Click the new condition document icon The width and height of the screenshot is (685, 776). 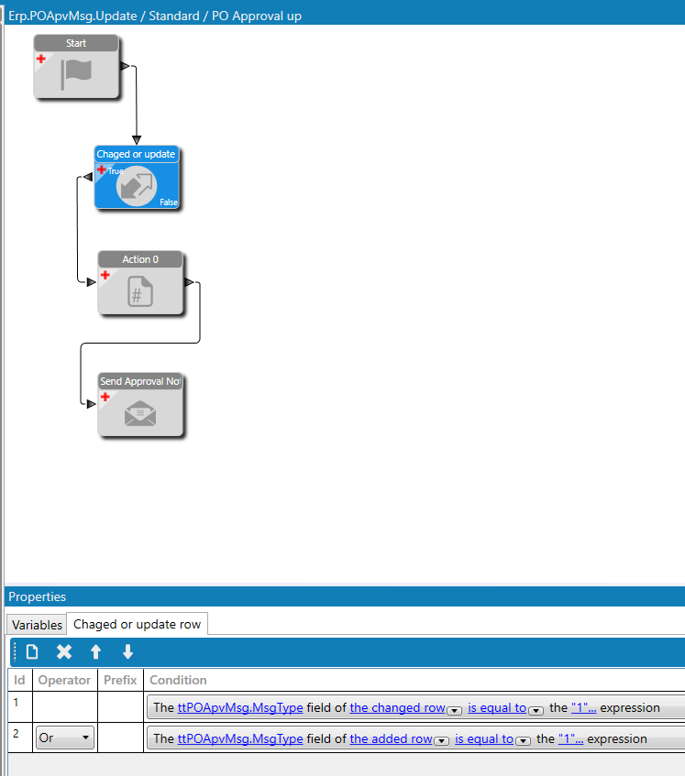(x=32, y=651)
